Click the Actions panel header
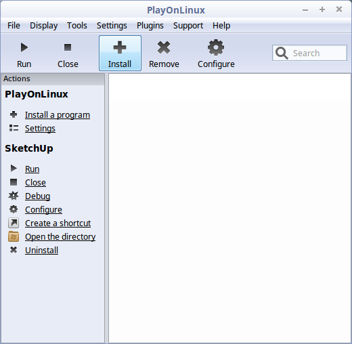This screenshot has height=344, width=352. click(53, 79)
